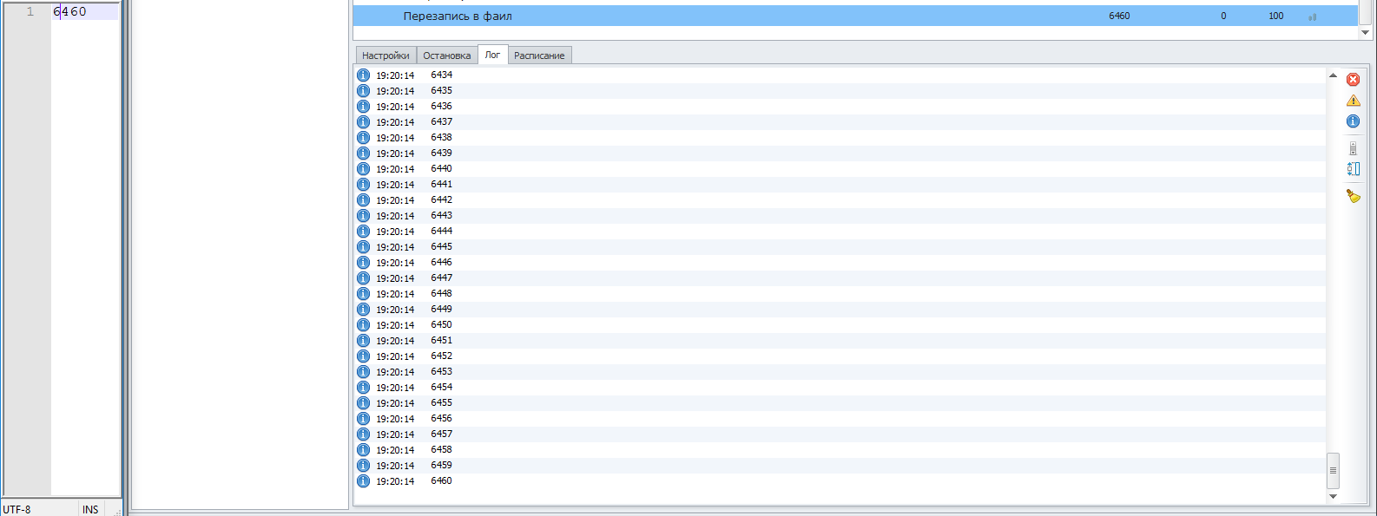Toggle the yellow warning messages filter icon
Image resolution: width=1377 pixels, height=516 pixels.
[1353, 101]
